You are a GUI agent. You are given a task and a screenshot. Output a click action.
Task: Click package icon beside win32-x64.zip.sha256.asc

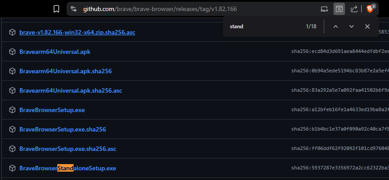12,33
